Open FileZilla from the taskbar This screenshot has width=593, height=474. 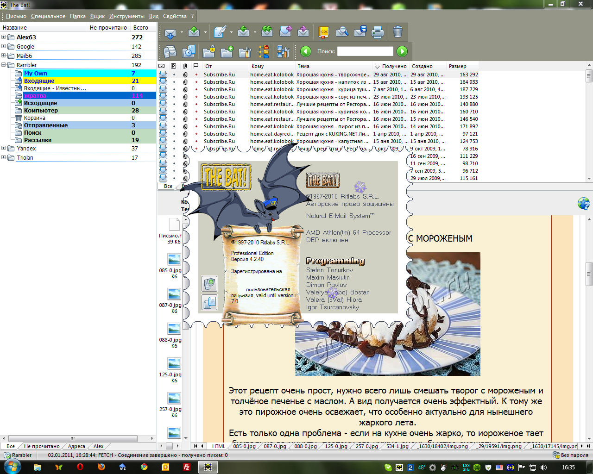tap(187, 468)
